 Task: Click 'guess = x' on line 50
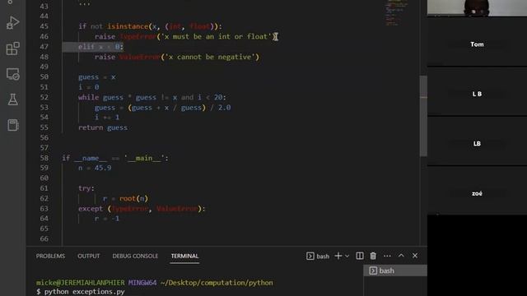tap(97, 76)
